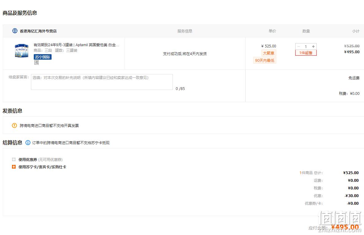The height and width of the screenshot is (235, 364).
Task: Click the 使用优惠券 label
Action: coord(28,159)
